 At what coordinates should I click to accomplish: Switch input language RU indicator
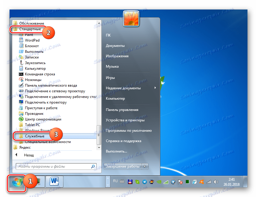click(x=115, y=181)
